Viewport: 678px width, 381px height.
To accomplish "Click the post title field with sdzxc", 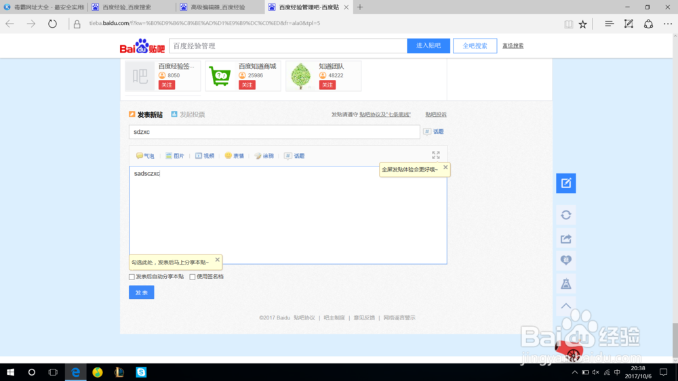I will pos(274,132).
